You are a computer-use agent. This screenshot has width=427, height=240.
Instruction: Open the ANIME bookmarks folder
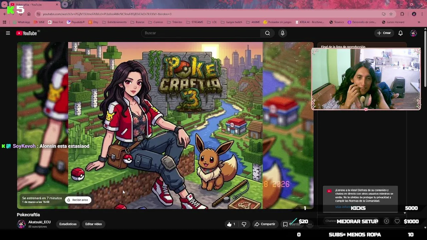coord(253,22)
